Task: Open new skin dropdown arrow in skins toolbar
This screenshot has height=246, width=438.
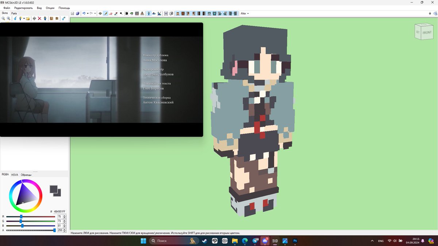Action: pyautogui.click(x=24, y=18)
